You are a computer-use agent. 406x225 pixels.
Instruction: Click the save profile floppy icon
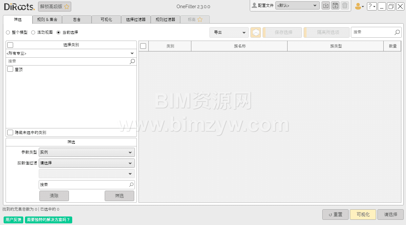[x=335, y=6]
